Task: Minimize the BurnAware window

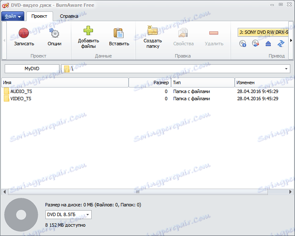Action: [x=272, y=5]
